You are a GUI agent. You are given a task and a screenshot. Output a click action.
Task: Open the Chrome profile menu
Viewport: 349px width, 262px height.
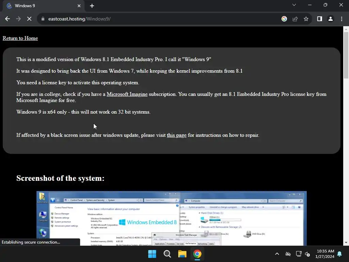pos(331,19)
